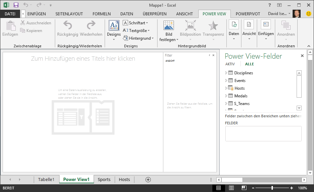The image size is (314, 192).
Task: Open the Hintergrund dropdown
Action: click(138, 38)
